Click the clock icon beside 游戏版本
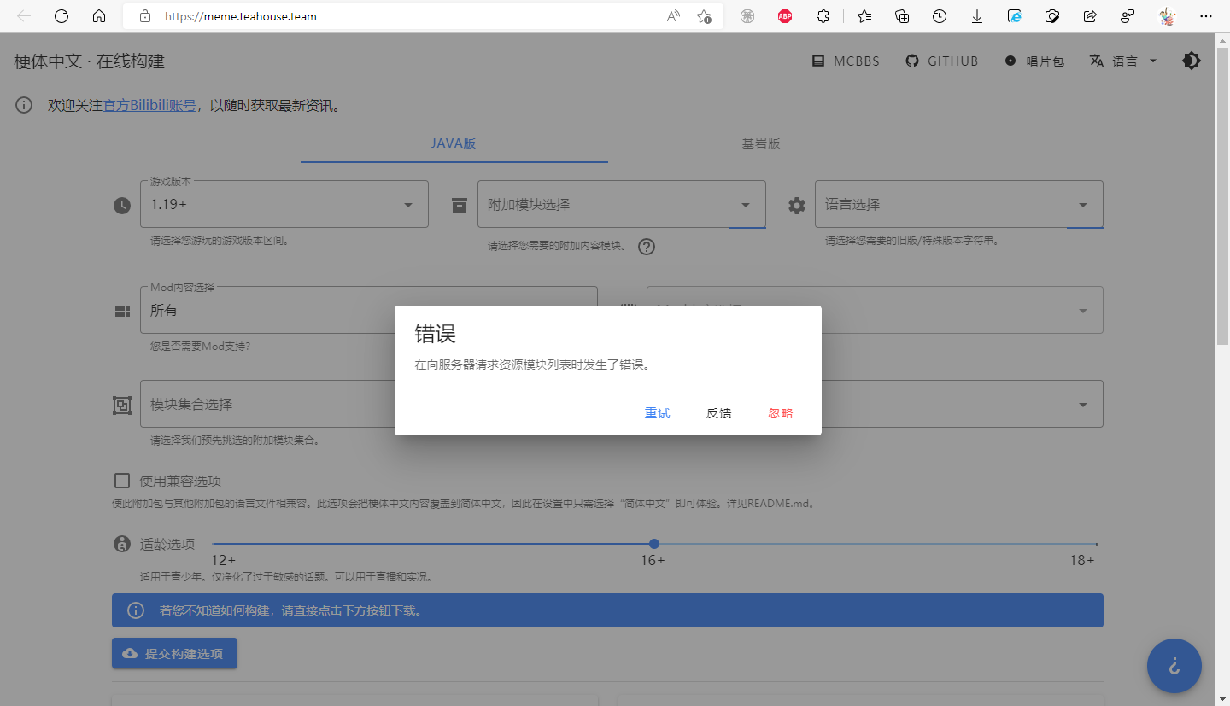This screenshot has width=1230, height=706. pyautogui.click(x=122, y=206)
